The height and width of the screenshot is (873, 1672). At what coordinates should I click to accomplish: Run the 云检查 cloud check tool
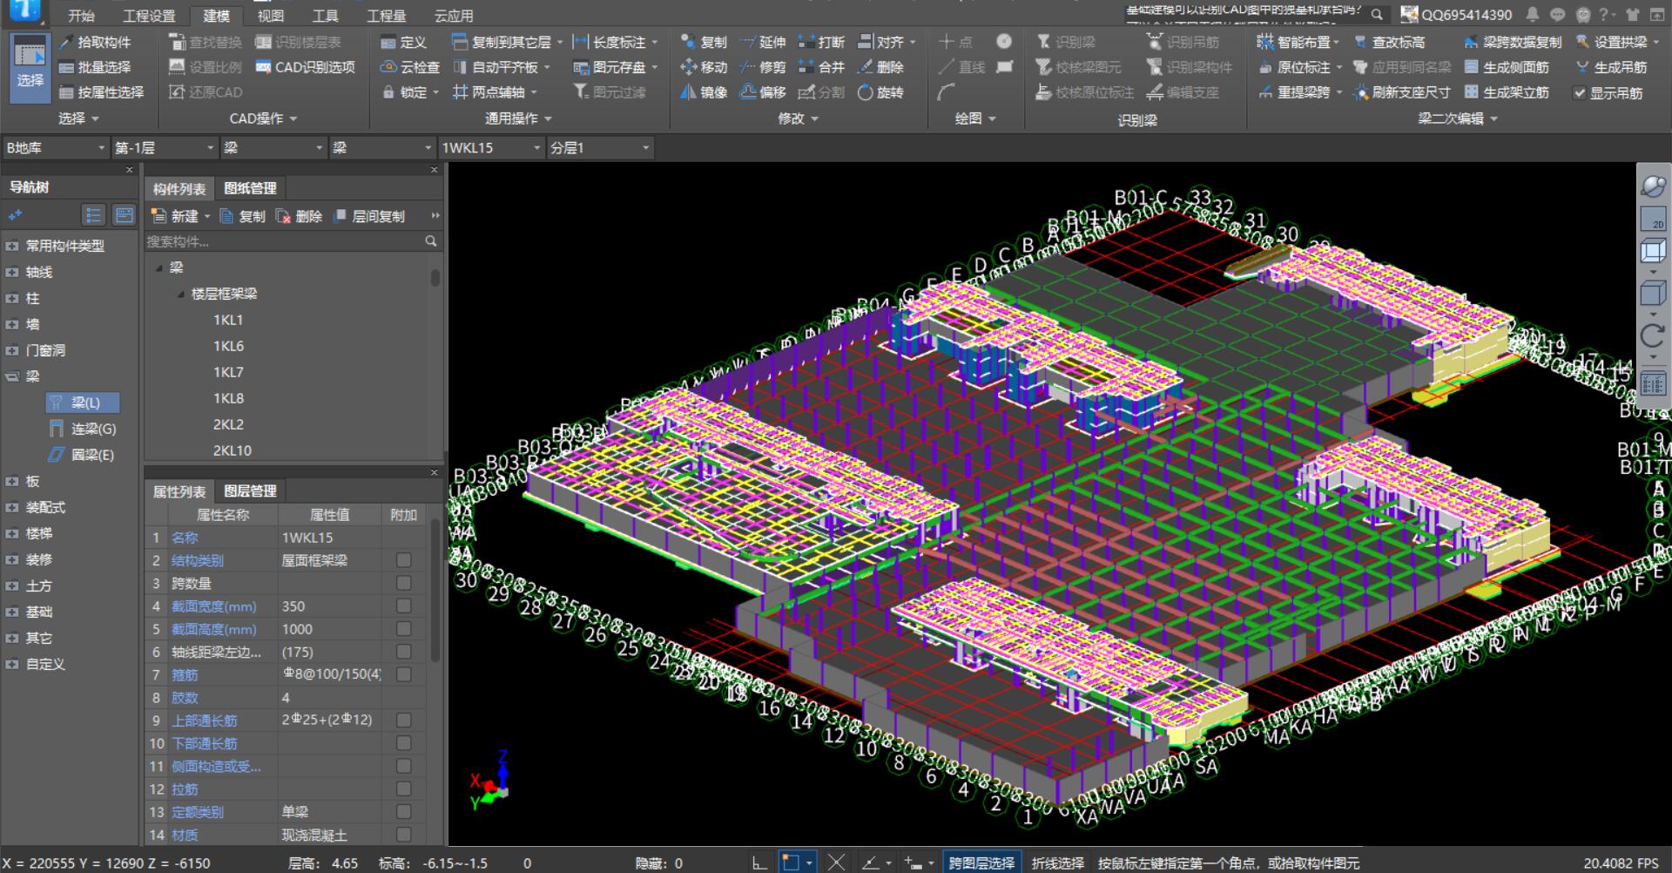pos(410,67)
